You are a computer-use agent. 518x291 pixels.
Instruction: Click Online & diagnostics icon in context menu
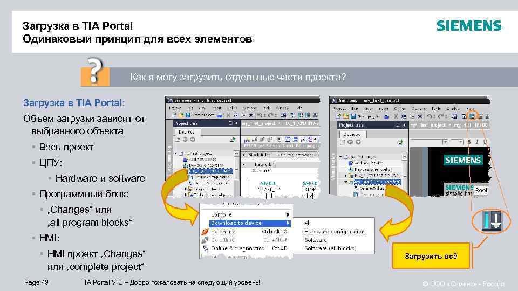pos(205,248)
